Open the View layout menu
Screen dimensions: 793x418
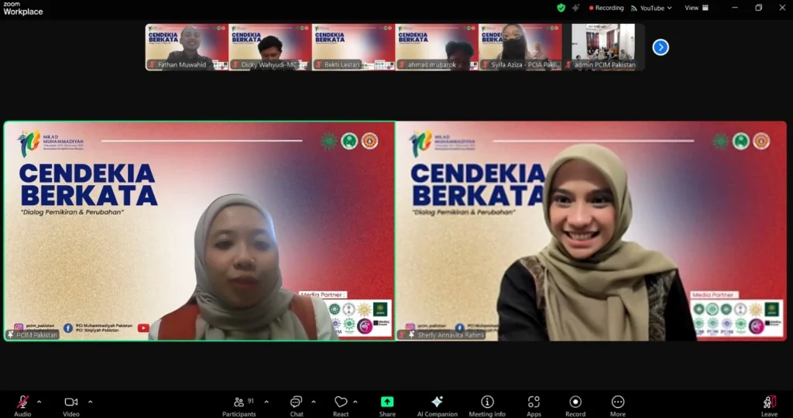696,8
